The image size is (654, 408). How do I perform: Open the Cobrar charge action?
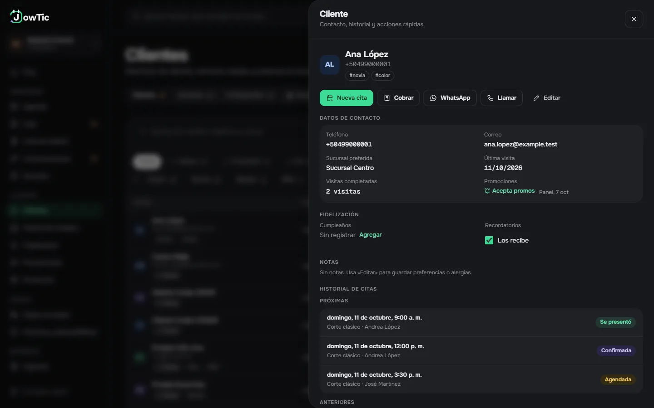tap(398, 98)
